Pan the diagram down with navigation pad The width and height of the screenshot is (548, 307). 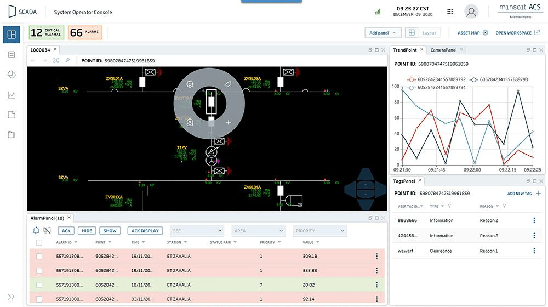click(x=366, y=204)
